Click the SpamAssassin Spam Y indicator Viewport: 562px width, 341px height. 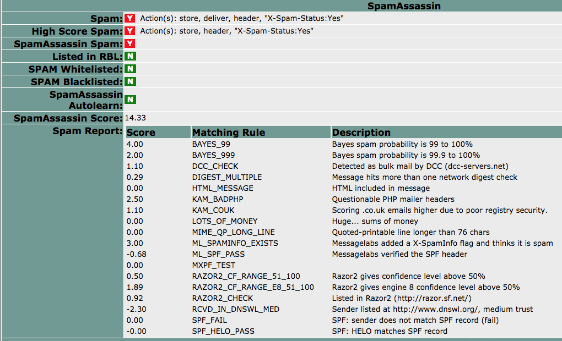point(130,43)
